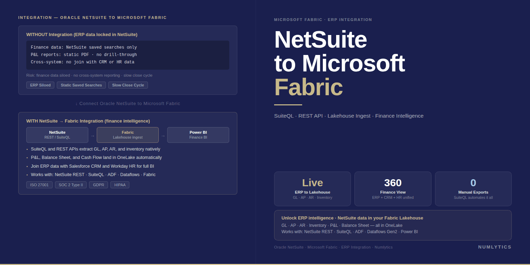Click the 'Join ERP data with Salesforce CRM' bullet
Image resolution: width=530 pixels, height=265 pixels.
(92, 166)
